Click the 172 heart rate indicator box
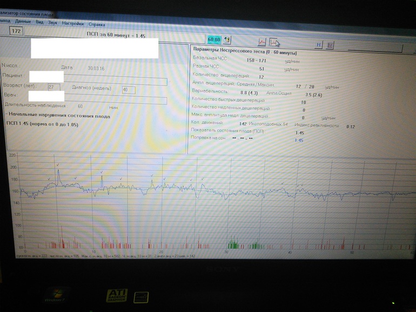 (x=16, y=31)
